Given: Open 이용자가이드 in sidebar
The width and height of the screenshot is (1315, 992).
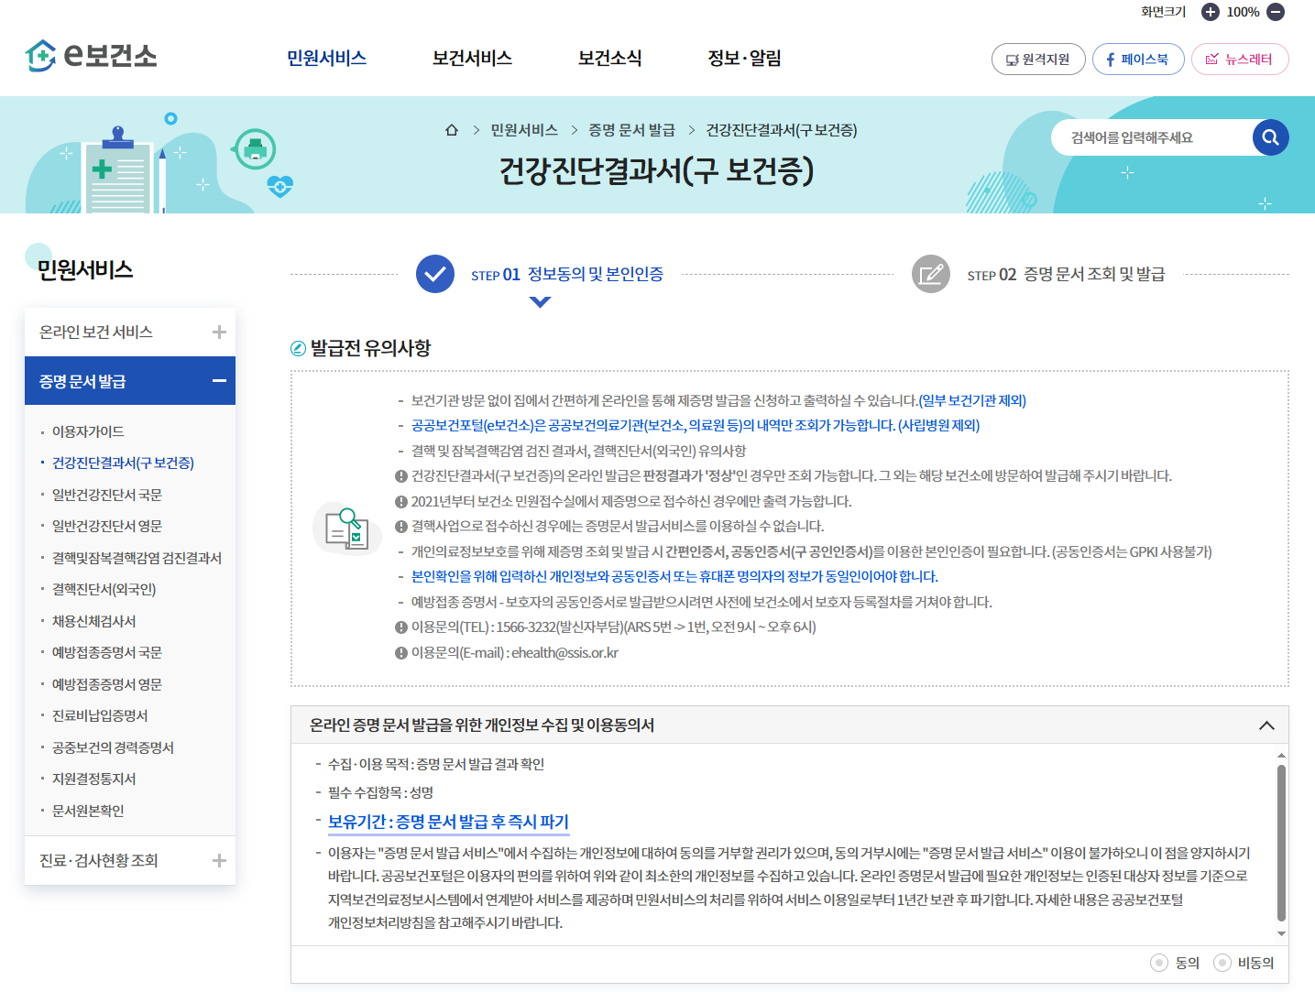Looking at the screenshot, I should (x=88, y=431).
